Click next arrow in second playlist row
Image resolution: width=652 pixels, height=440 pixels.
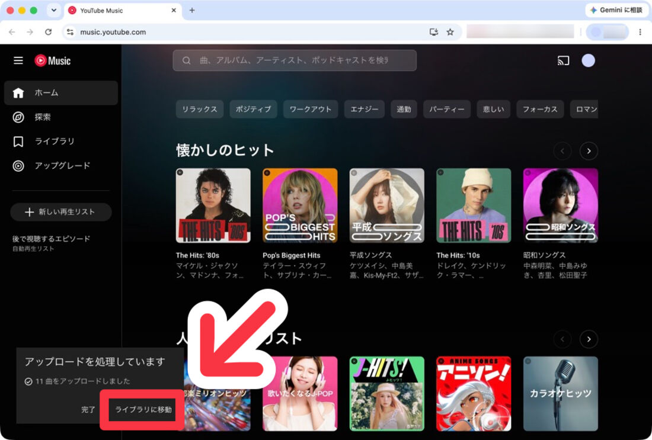(589, 339)
